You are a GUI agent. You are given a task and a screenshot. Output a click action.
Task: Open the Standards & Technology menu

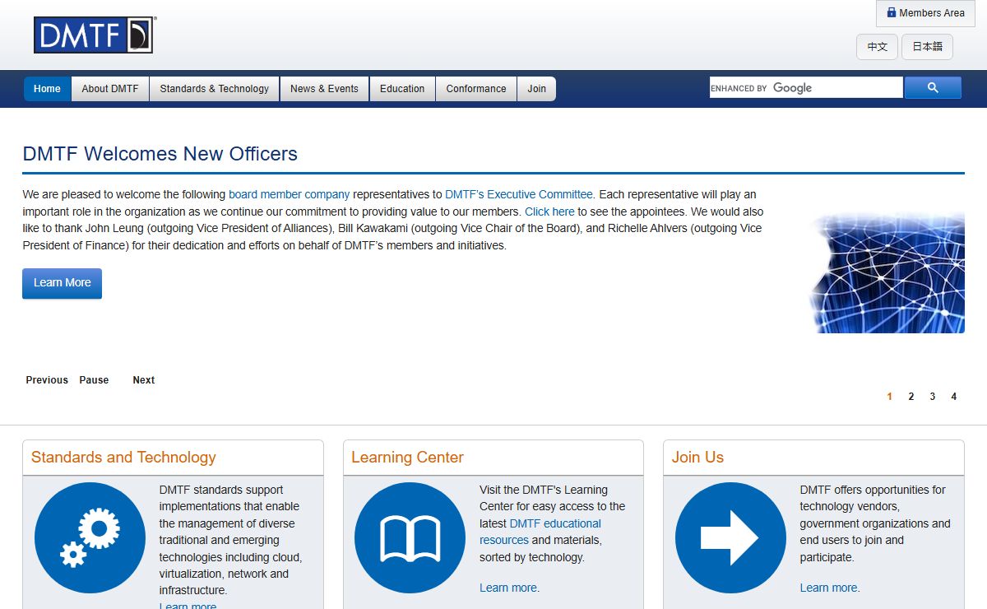pyautogui.click(x=215, y=89)
